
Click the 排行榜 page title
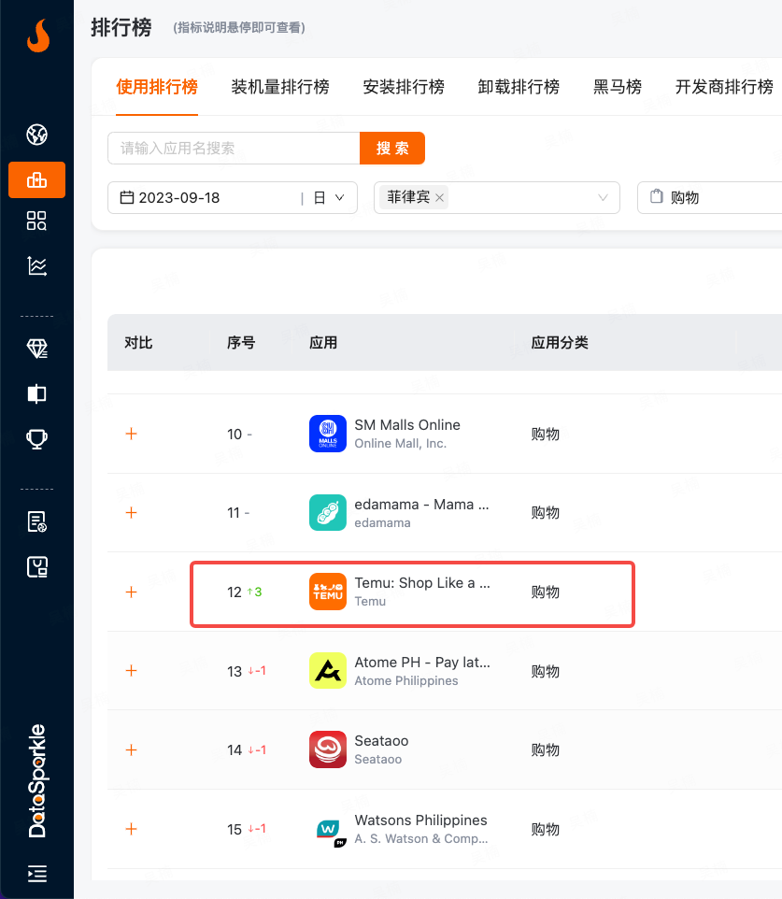pos(121,27)
